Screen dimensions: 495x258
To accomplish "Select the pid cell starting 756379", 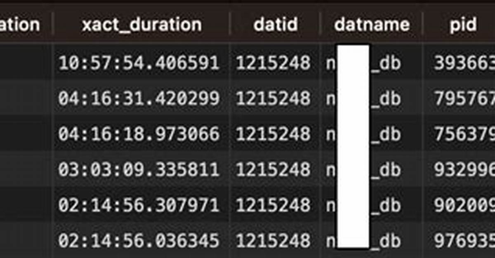I will pyautogui.click(x=464, y=134).
